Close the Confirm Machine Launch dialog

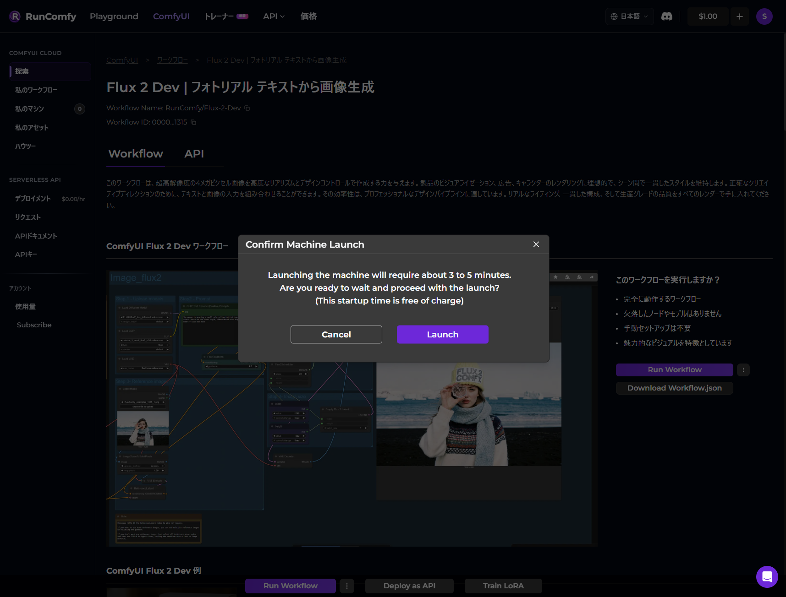(x=536, y=244)
